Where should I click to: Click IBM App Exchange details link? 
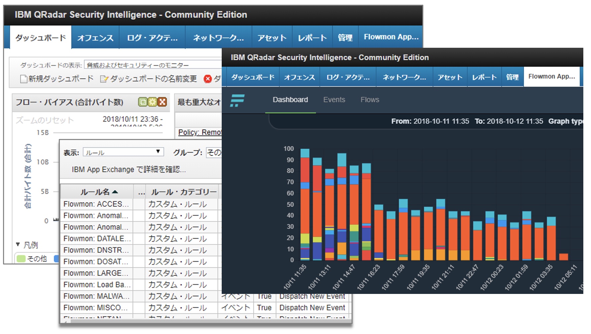tap(129, 169)
